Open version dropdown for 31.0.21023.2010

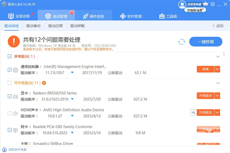coord(72,99)
